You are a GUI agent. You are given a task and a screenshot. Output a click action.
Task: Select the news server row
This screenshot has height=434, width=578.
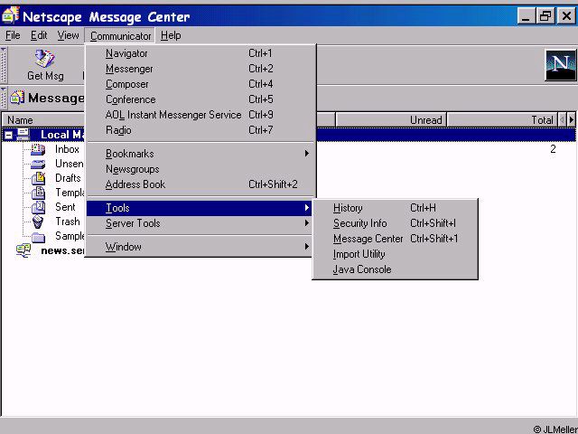click(289, 250)
